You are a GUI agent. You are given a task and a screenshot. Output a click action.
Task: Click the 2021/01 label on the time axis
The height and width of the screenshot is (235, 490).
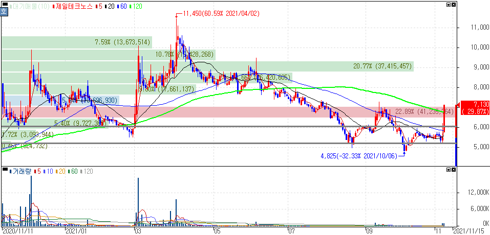[x=76, y=231]
